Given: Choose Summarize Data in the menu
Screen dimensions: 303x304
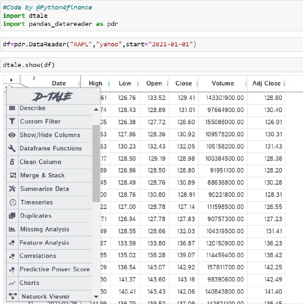Looking at the screenshot, I should pyautogui.click(x=49, y=189).
